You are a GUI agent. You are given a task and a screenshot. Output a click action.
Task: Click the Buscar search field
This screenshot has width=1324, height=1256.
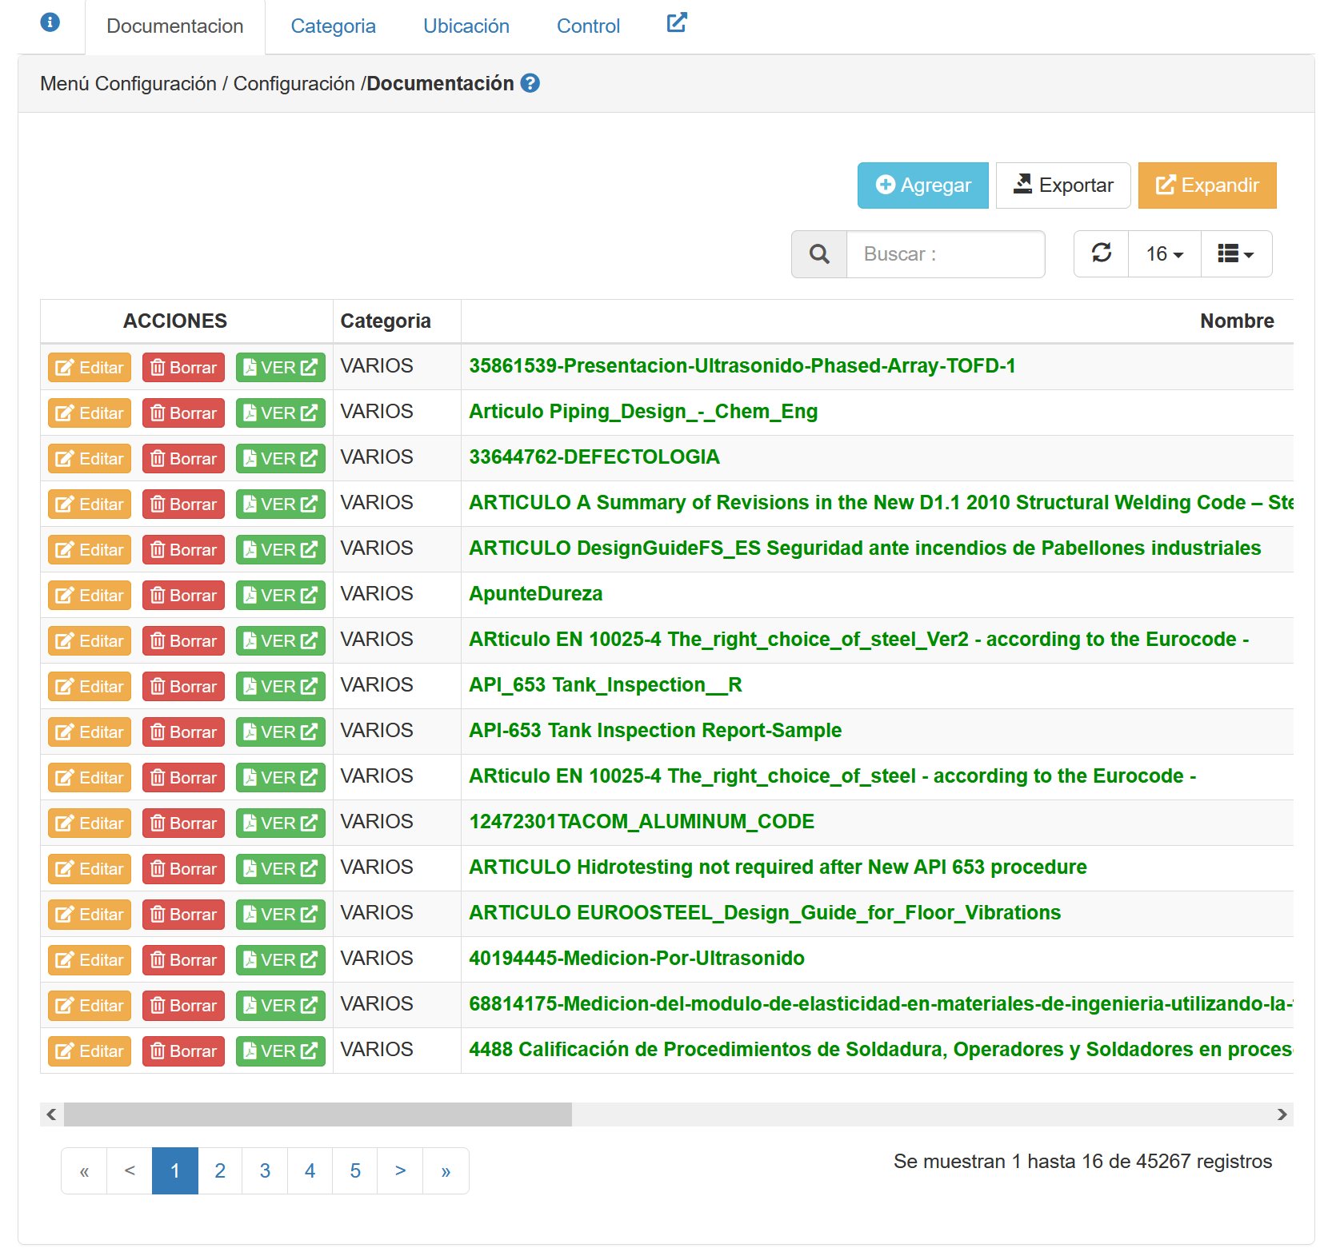click(945, 254)
